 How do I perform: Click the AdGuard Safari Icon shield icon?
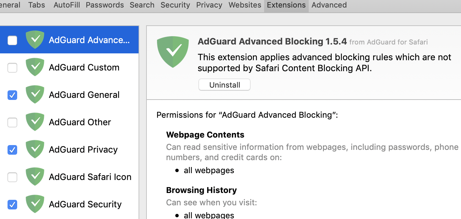point(35,177)
